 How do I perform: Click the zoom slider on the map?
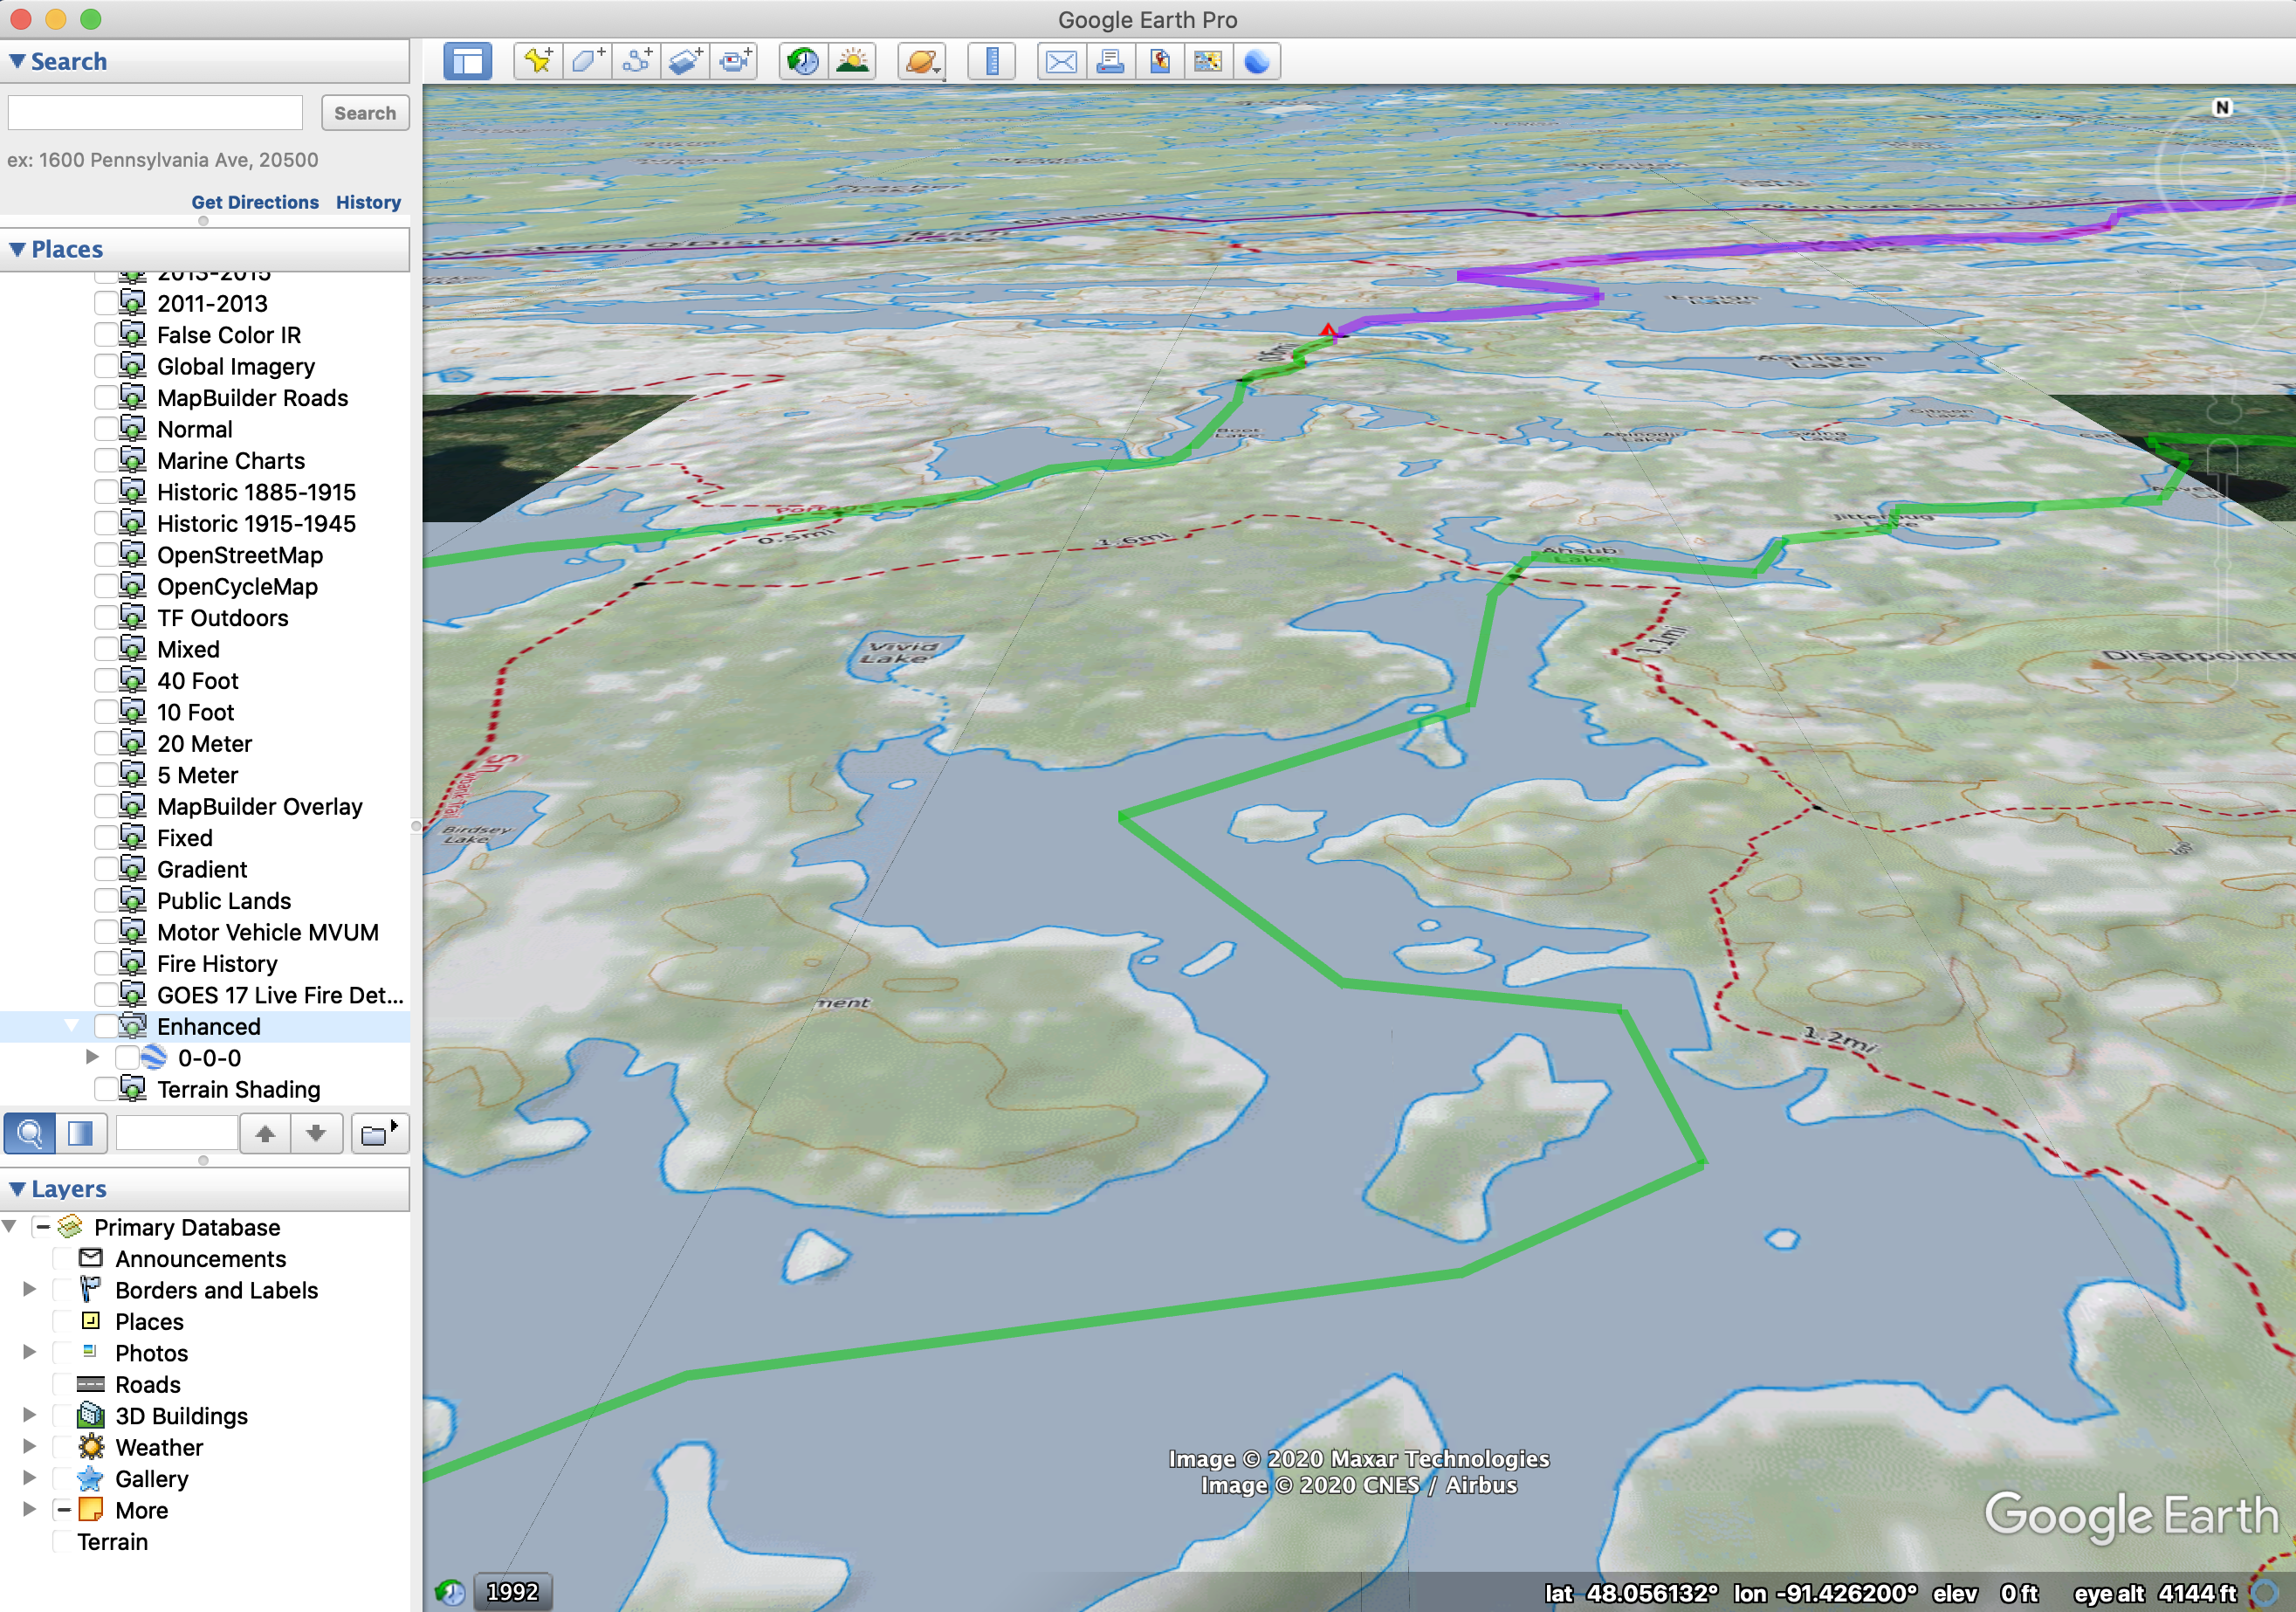point(2222,563)
